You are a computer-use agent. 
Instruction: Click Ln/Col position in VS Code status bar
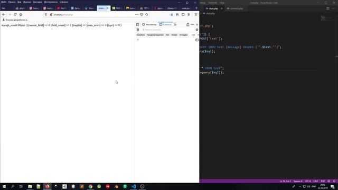[x=285, y=181]
